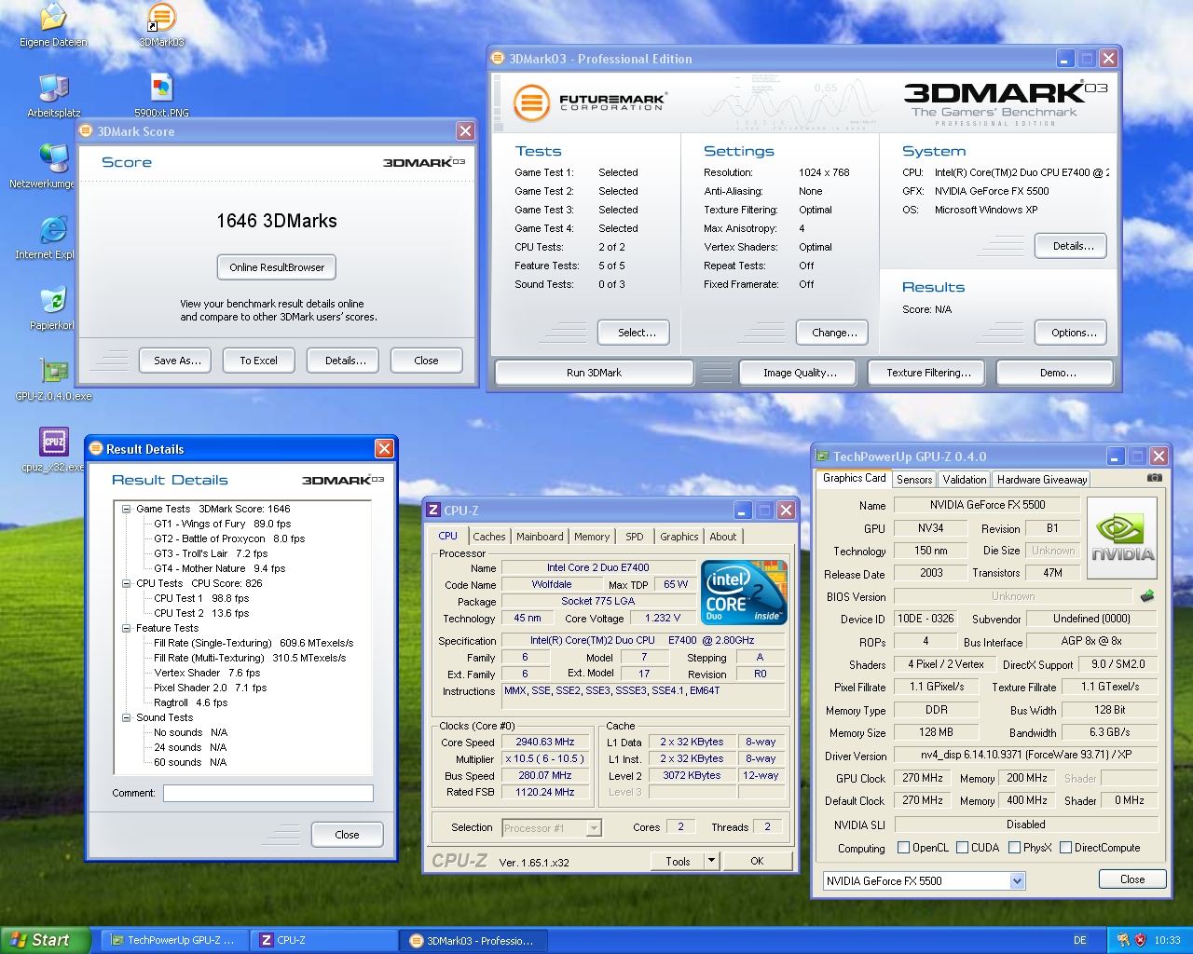The height and width of the screenshot is (954, 1193).
Task: Export the score with To Excel button
Action: (258, 361)
